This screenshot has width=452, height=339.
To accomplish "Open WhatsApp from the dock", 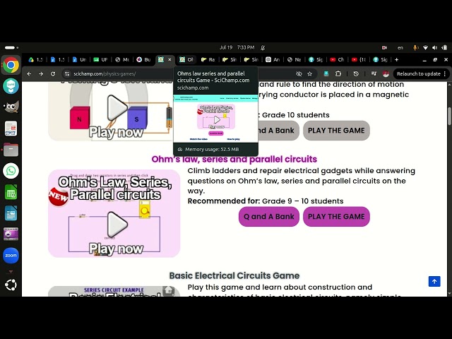I will (x=11, y=171).
